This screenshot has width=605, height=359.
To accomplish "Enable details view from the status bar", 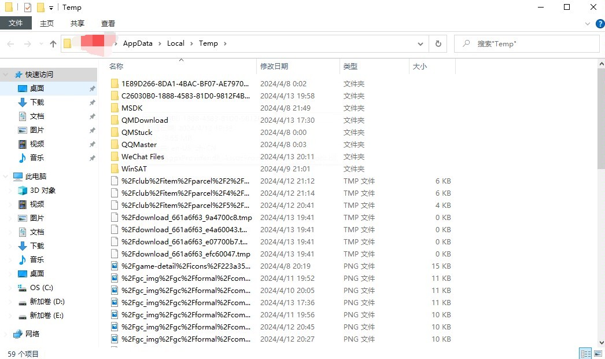I will click(585, 352).
